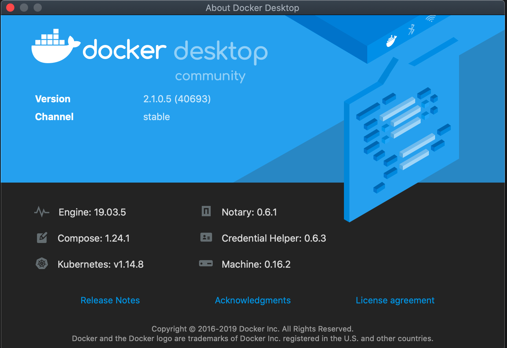The width and height of the screenshot is (507, 348).
Task: Select the Engine pulse icon
Action: pyautogui.click(x=41, y=212)
